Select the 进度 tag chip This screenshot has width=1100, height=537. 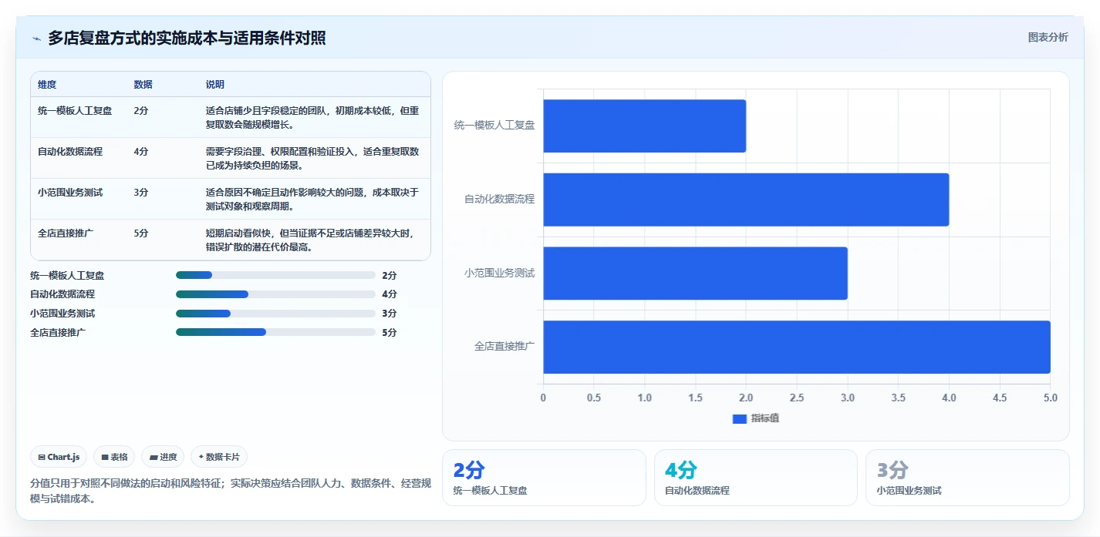[163, 457]
